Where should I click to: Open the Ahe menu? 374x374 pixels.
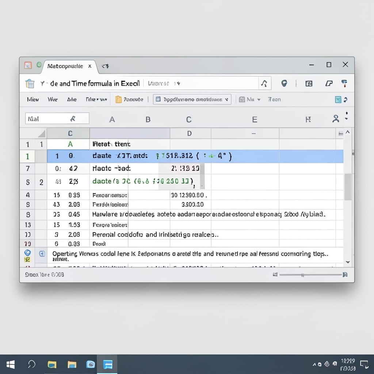72,99
